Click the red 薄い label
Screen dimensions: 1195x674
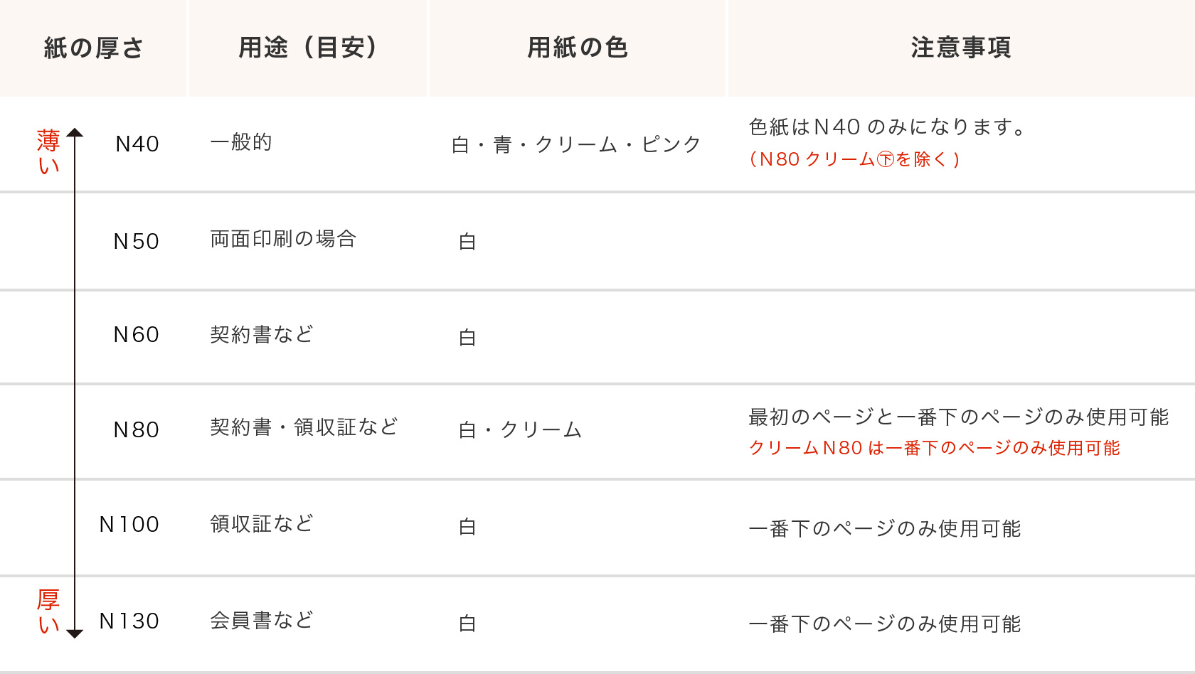pyautogui.click(x=48, y=152)
